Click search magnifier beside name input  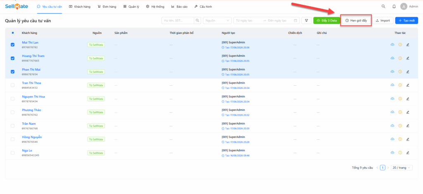198,21
